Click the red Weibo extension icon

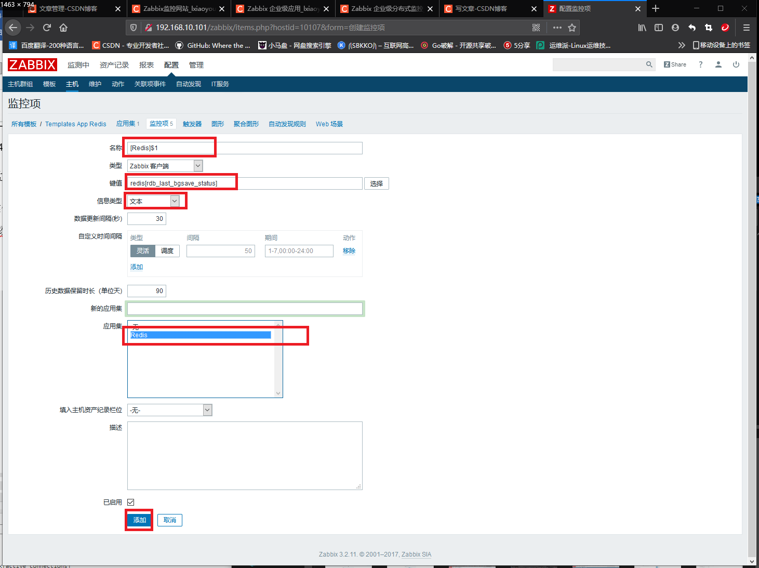pyautogui.click(x=725, y=28)
